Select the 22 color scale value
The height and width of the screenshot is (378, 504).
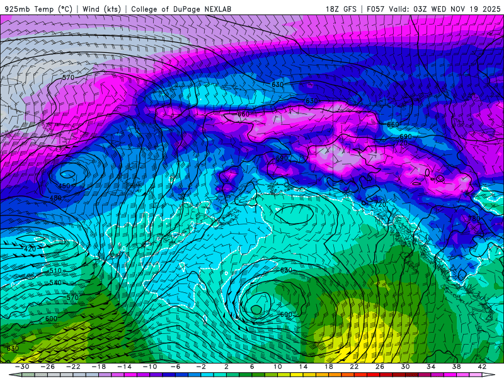pos(354,367)
